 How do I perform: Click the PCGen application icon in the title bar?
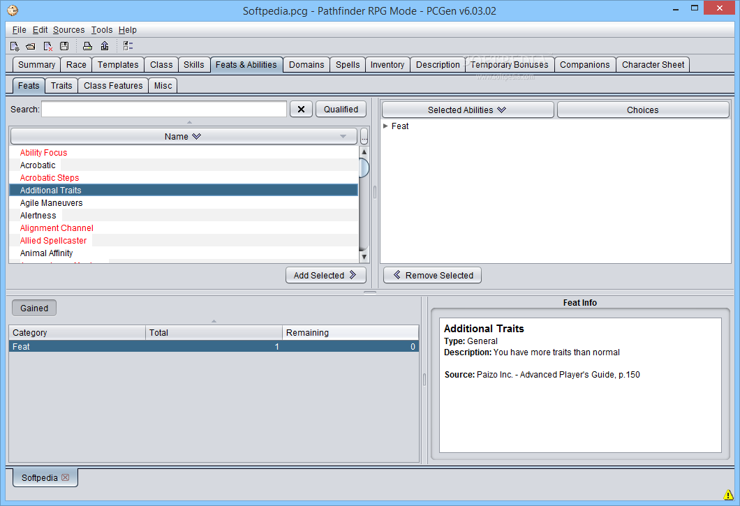pyautogui.click(x=13, y=10)
